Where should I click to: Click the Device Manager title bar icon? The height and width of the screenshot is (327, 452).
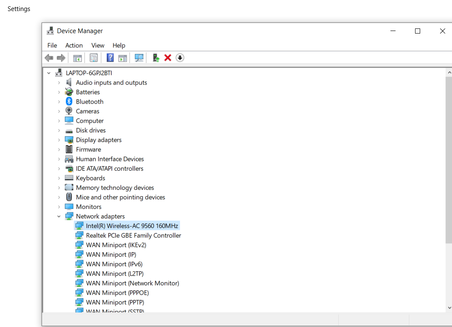click(51, 31)
